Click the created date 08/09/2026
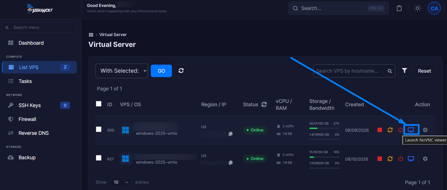This screenshot has height=190, width=447. (x=357, y=130)
